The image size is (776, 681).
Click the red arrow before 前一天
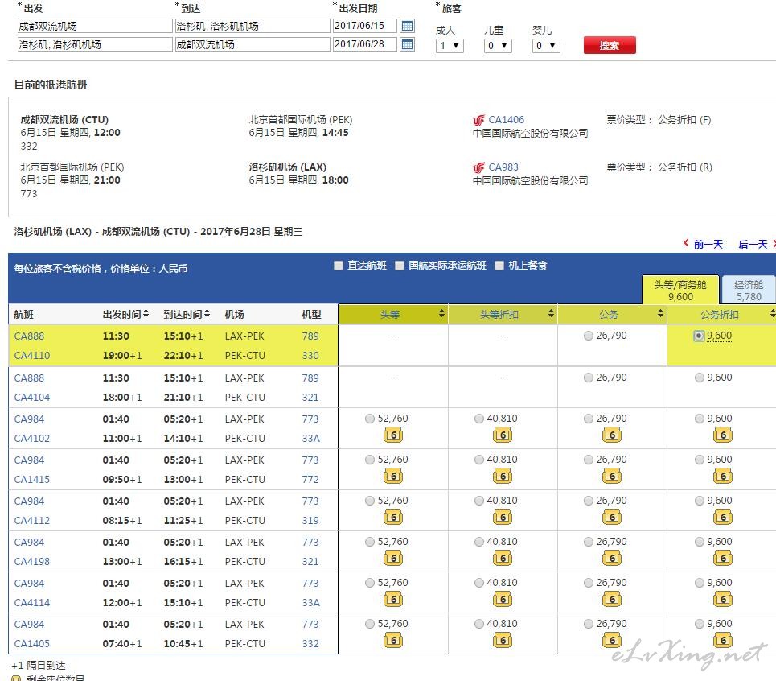(686, 243)
